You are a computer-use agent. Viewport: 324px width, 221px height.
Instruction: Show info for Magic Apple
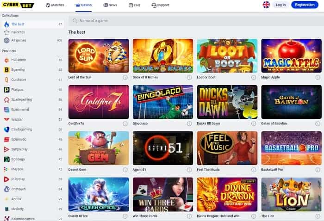point(318,77)
